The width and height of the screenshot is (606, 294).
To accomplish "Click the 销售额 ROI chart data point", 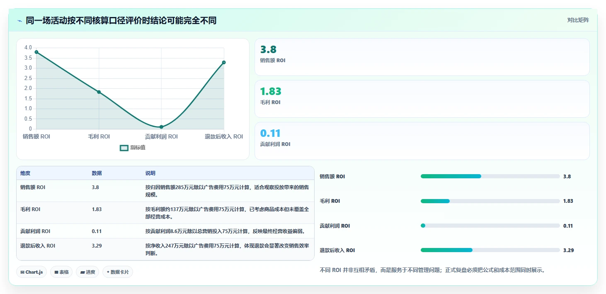I will click(x=36, y=52).
